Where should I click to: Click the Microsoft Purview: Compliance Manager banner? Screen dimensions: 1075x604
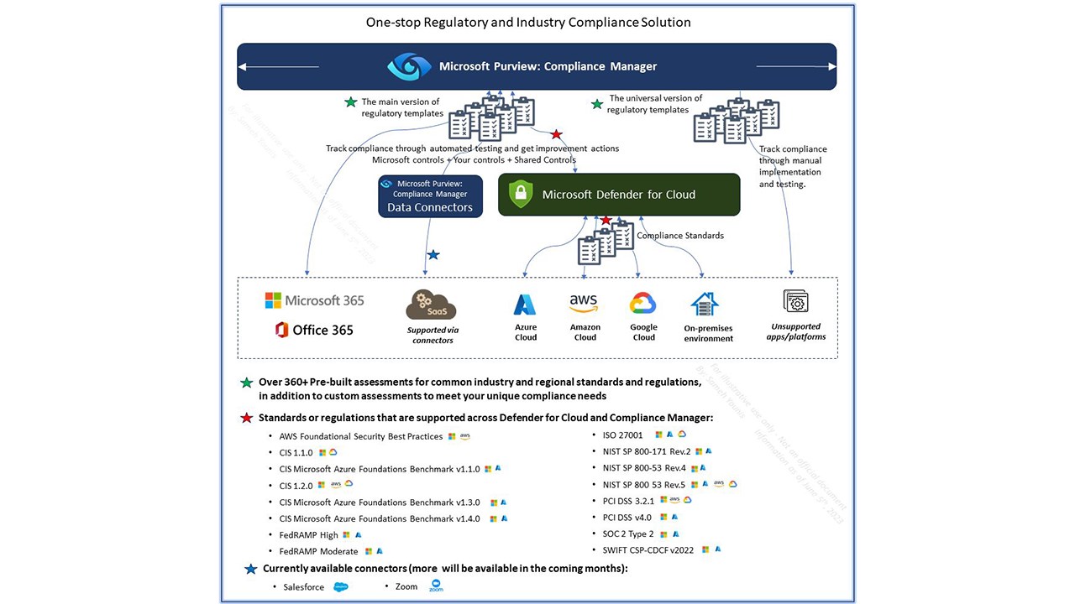point(537,66)
